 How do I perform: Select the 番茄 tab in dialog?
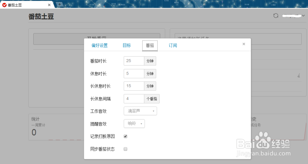click(x=150, y=45)
